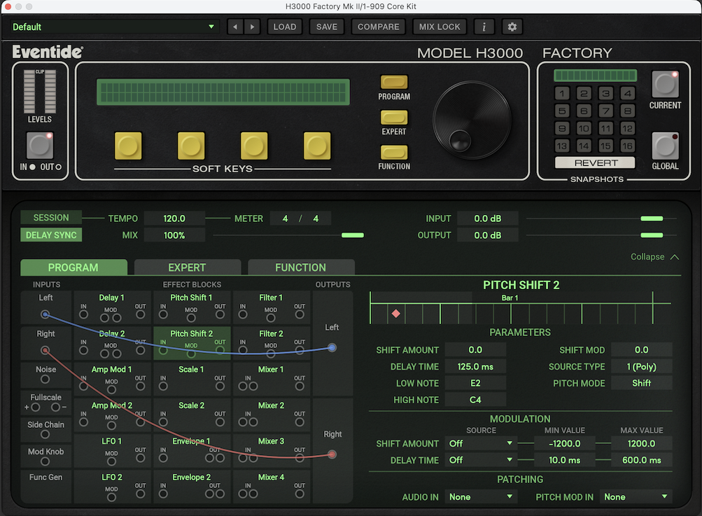Click the Shift Amount max value 1200.0
The image size is (702, 516).
tap(642, 443)
